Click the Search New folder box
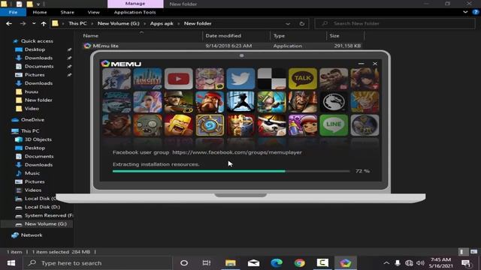The image size is (481, 270). point(395,23)
